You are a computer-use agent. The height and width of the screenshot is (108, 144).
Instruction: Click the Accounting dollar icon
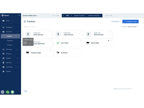3,67
